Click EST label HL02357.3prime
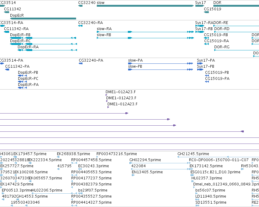Viewport: 259px width, 207px height. pos(207,178)
